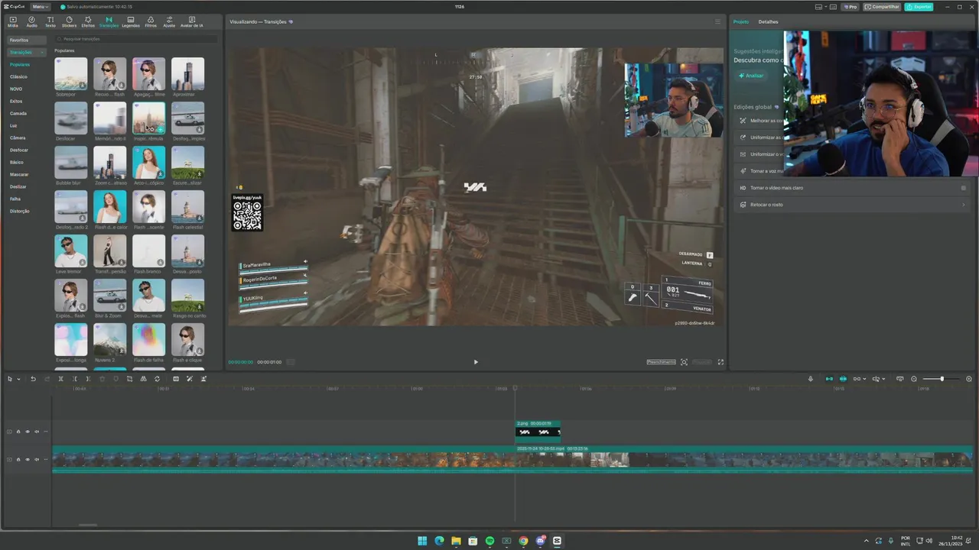The image size is (979, 550).
Task: Switch to the Projeto tab
Action: coord(741,21)
